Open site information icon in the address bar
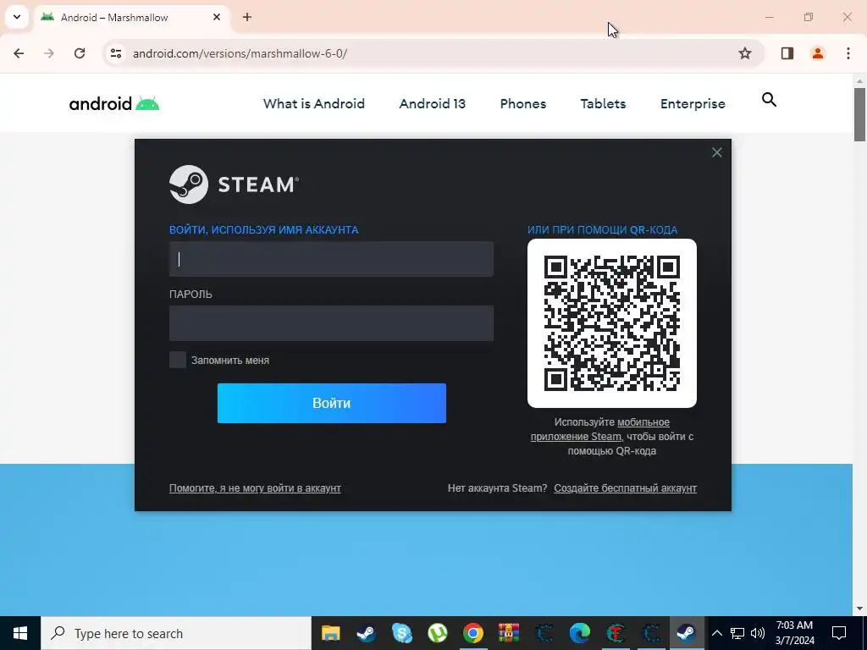The width and height of the screenshot is (867, 650). tap(115, 53)
